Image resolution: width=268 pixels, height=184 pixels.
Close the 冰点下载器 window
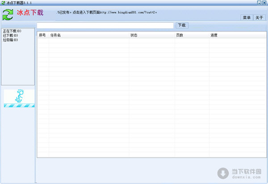click(264, 3)
